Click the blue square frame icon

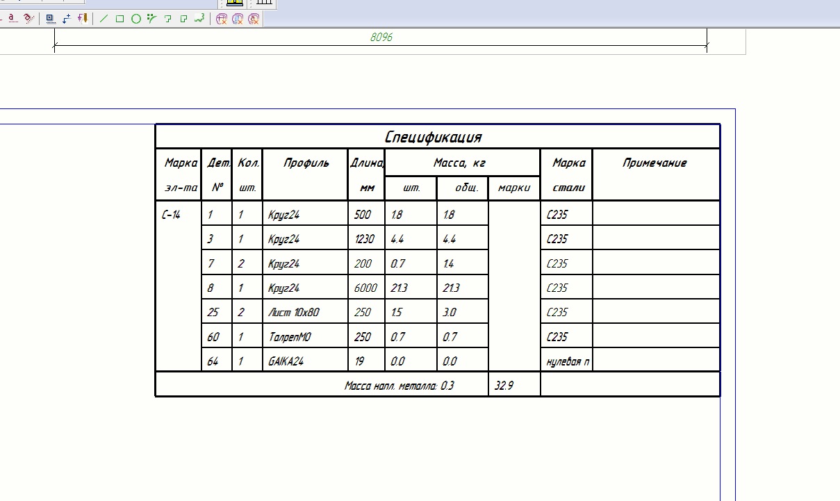[x=51, y=19]
